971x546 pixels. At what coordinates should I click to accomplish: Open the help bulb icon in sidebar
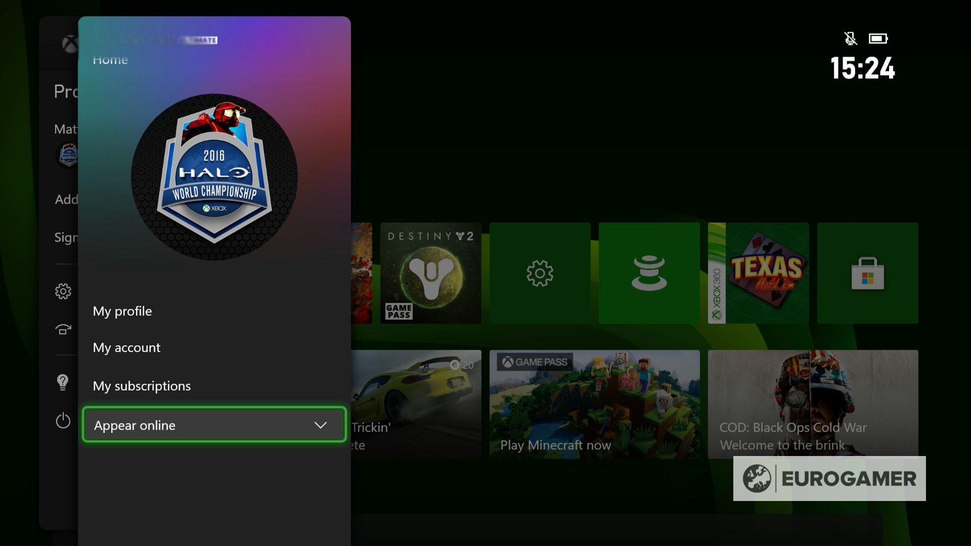tap(63, 382)
